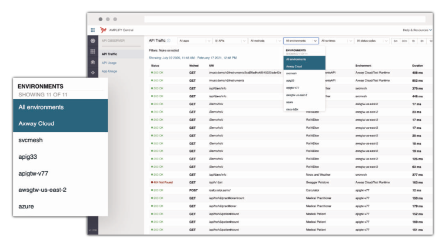Click the Filters: None selected text
Viewport: 445px width, 247px height.
click(164, 50)
